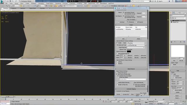Click Show End Result toggle icon
Image resolution: width=187 pixels, height=105 pixels.
(x=175, y=42)
